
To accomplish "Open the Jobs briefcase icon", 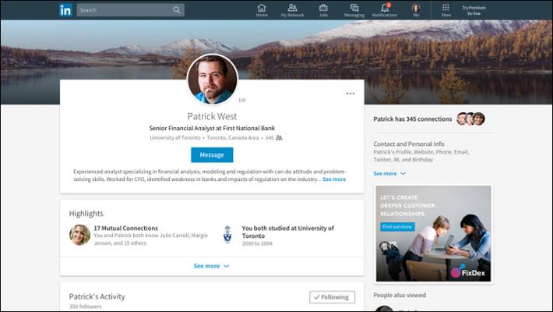I will point(323,9).
